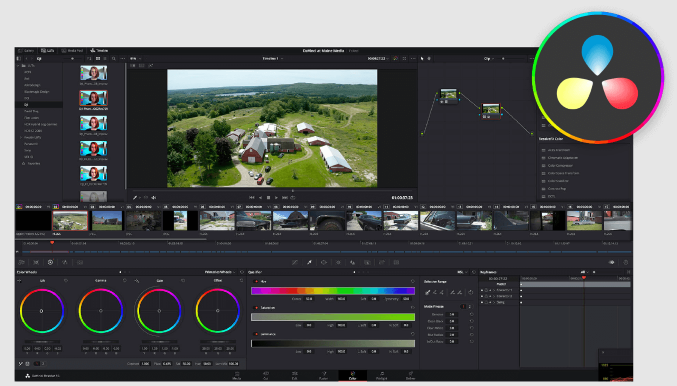Open the Keyframes All filter dropdown
Screen dimensions: 677x386
(584, 272)
